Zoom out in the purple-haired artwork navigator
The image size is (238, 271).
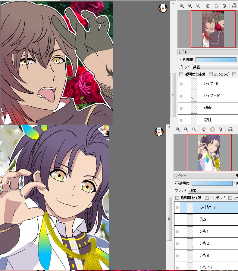point(186,129)
